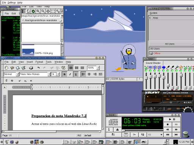Reload the image viewer with green arrow
The image size is (194, 145).
pyautogui.click(x=33, y=11)
